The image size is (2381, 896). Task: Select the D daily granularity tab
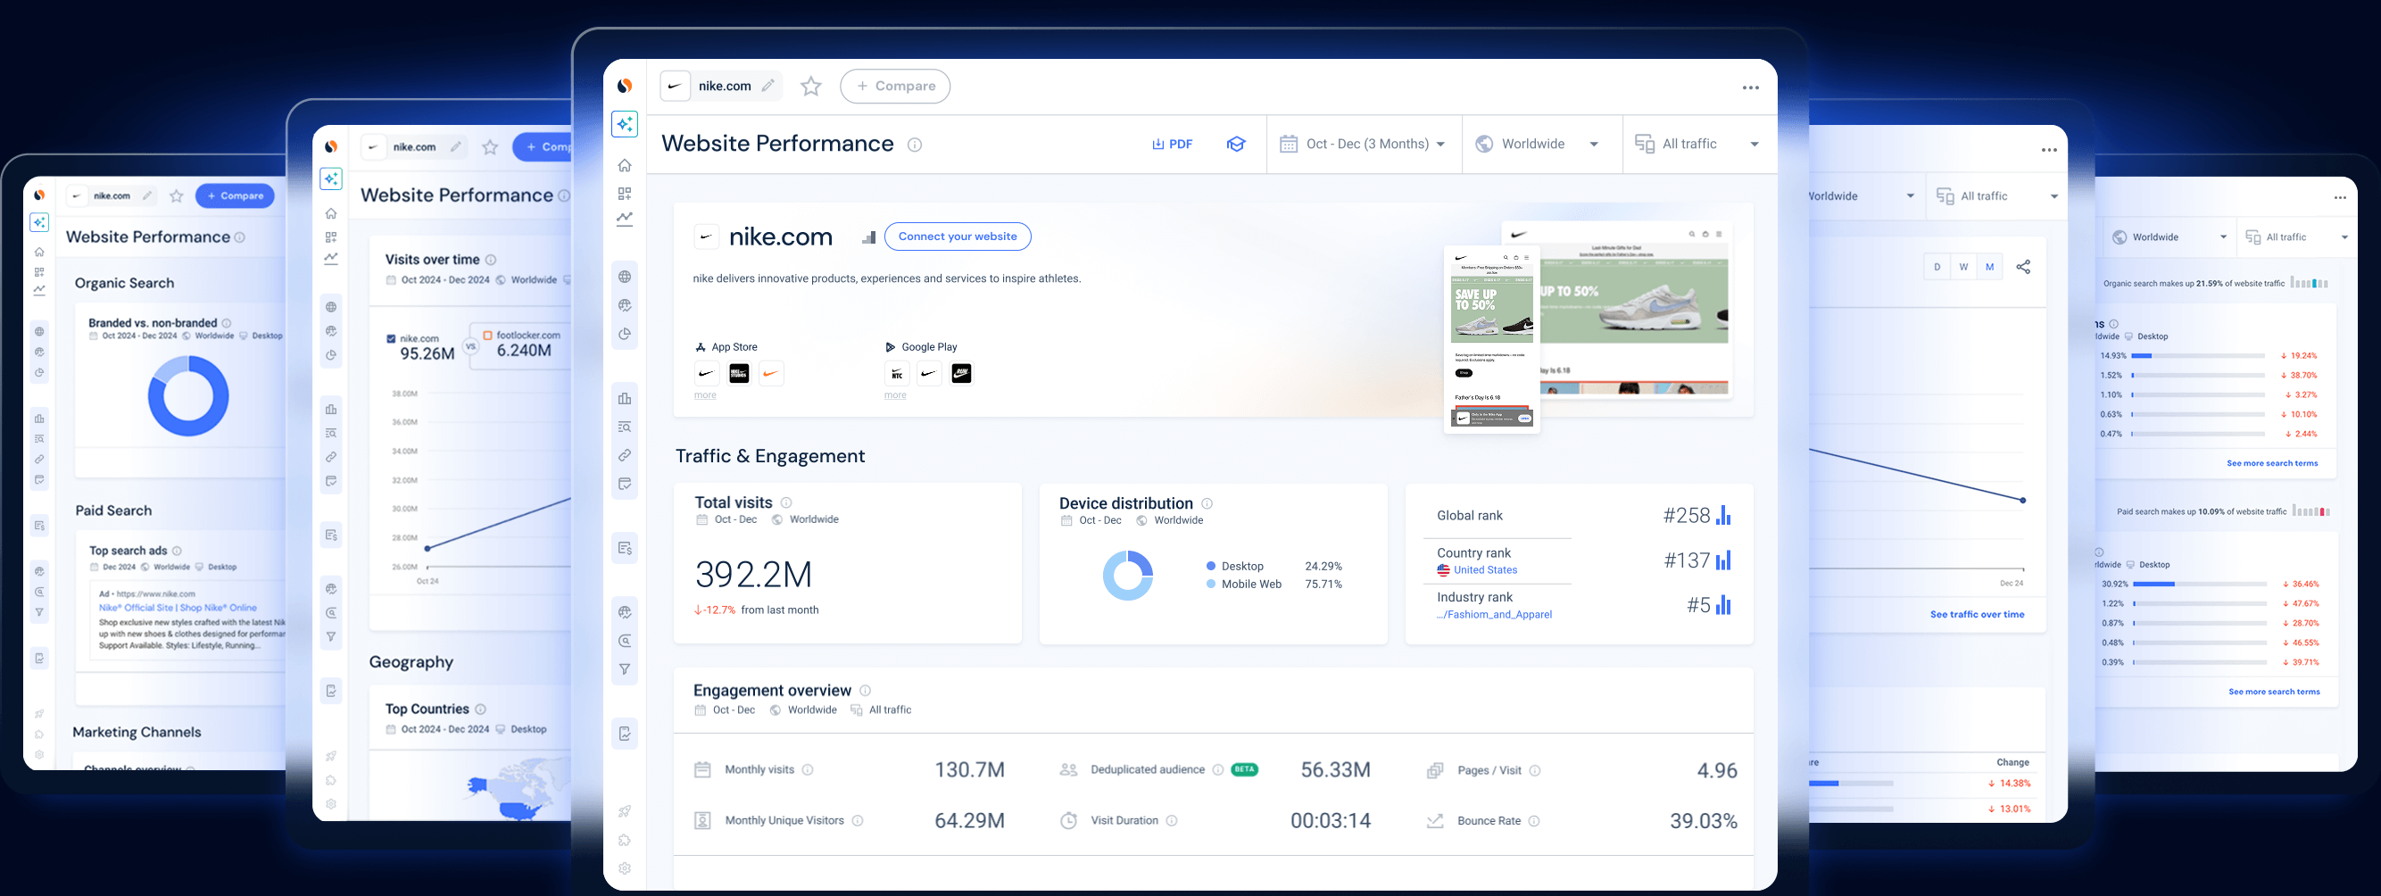pos(1937,267)
